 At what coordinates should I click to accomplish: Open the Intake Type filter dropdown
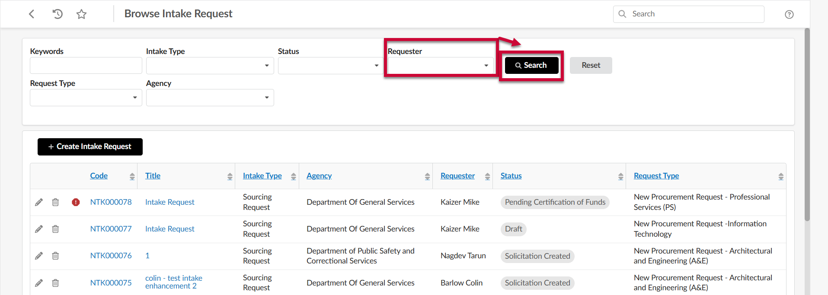[210, 66]
